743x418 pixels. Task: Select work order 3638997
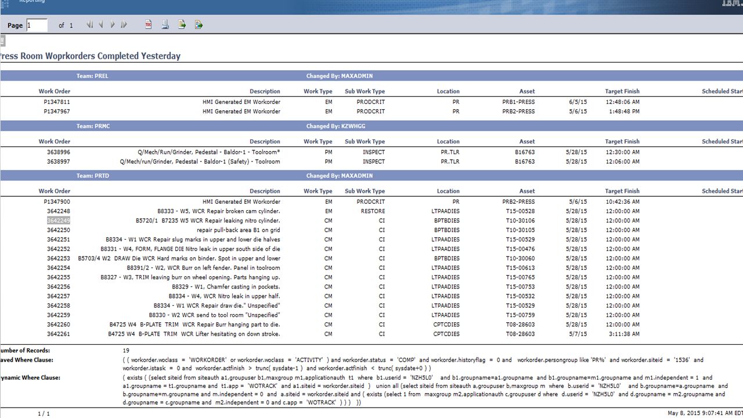coord(59,161)
